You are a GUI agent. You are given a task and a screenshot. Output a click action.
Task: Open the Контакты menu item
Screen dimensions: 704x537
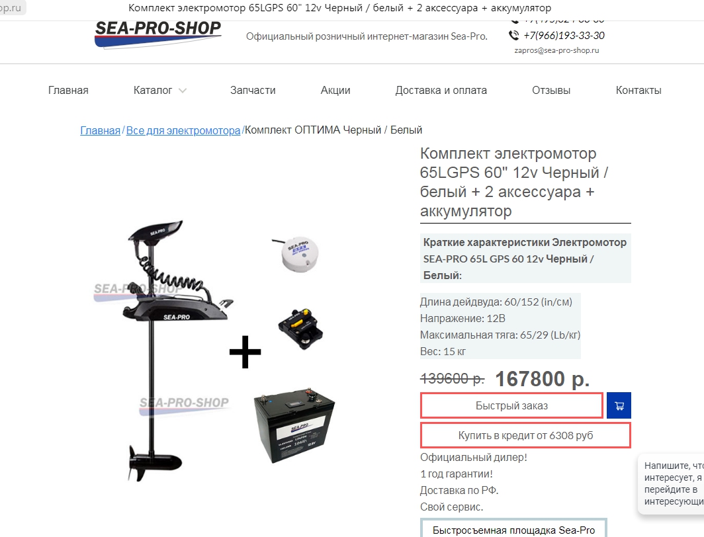(x=638, y=90)
